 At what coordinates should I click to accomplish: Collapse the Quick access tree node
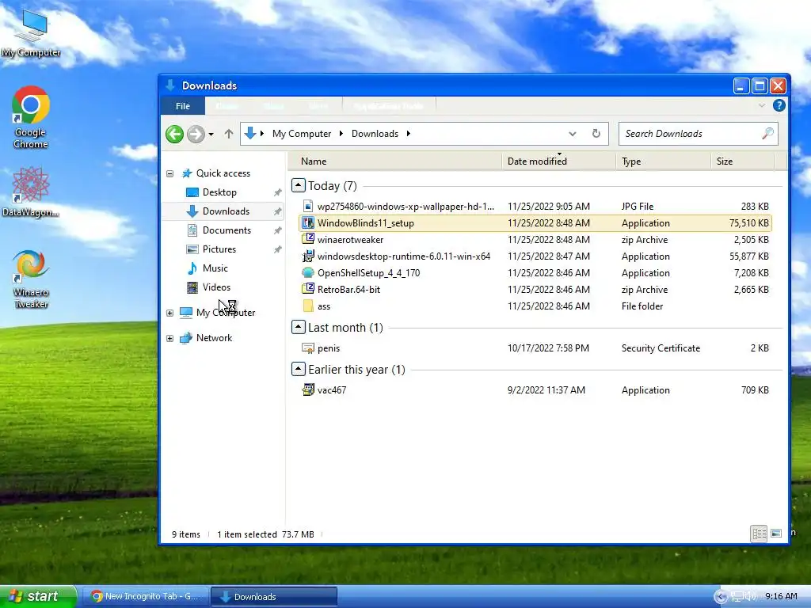tap(169, 173)
